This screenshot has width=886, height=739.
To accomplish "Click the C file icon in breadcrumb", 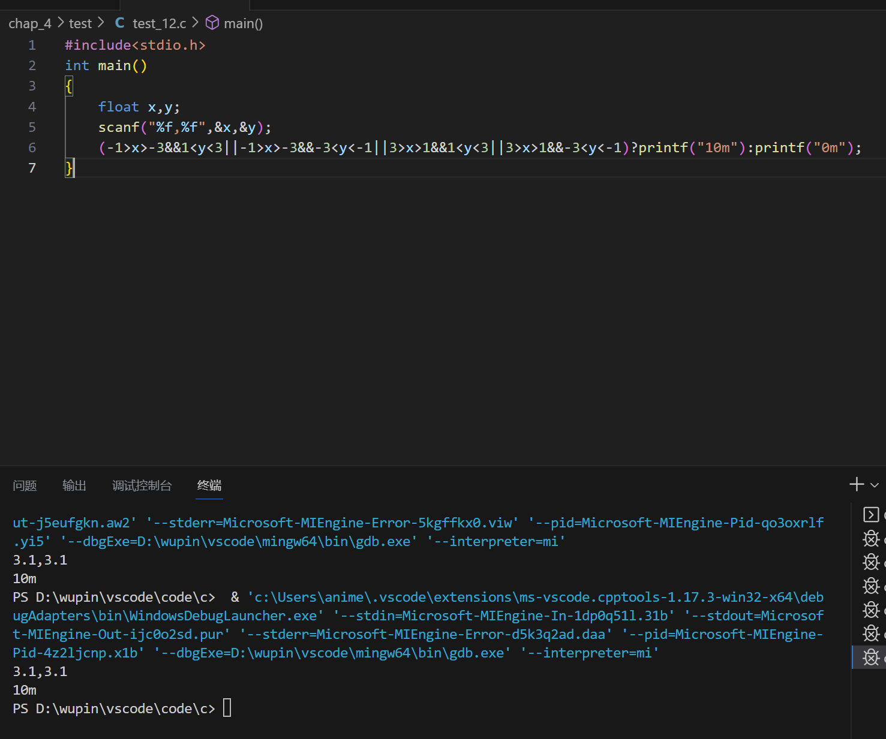I will pyautogui.click(x=120, y=23).
